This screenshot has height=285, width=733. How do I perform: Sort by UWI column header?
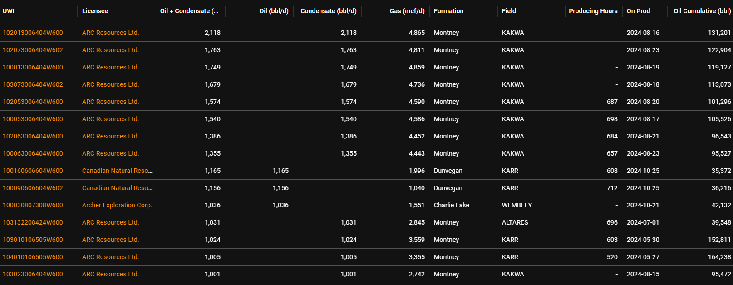9,11
